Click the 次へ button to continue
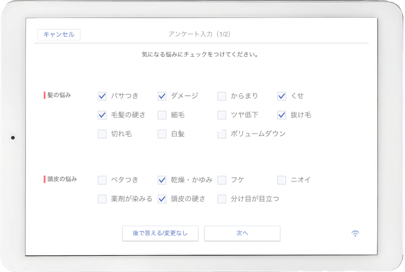Viewport: 405px width, 272px height. (242, 233)
